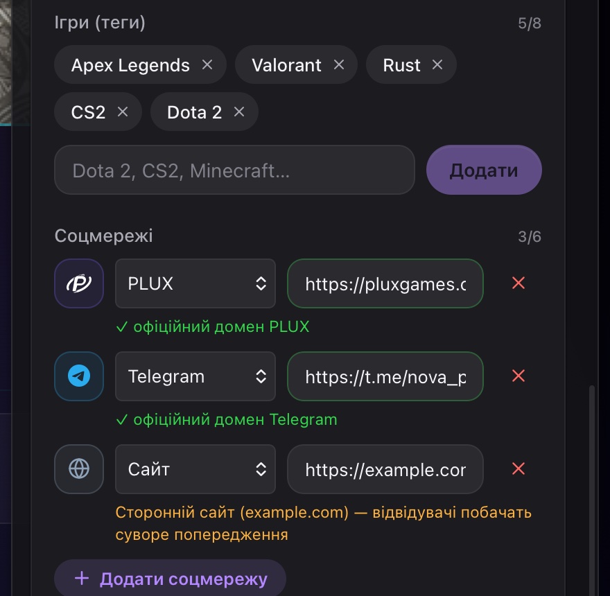Click Додати соцмережу button
The height and width of the screenshot is (596, 610).
pos(170,578)
